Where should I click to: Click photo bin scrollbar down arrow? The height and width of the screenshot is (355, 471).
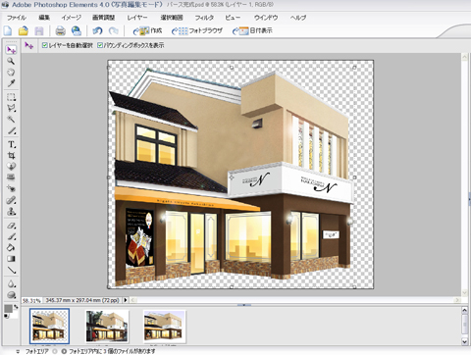click(464, 341)
